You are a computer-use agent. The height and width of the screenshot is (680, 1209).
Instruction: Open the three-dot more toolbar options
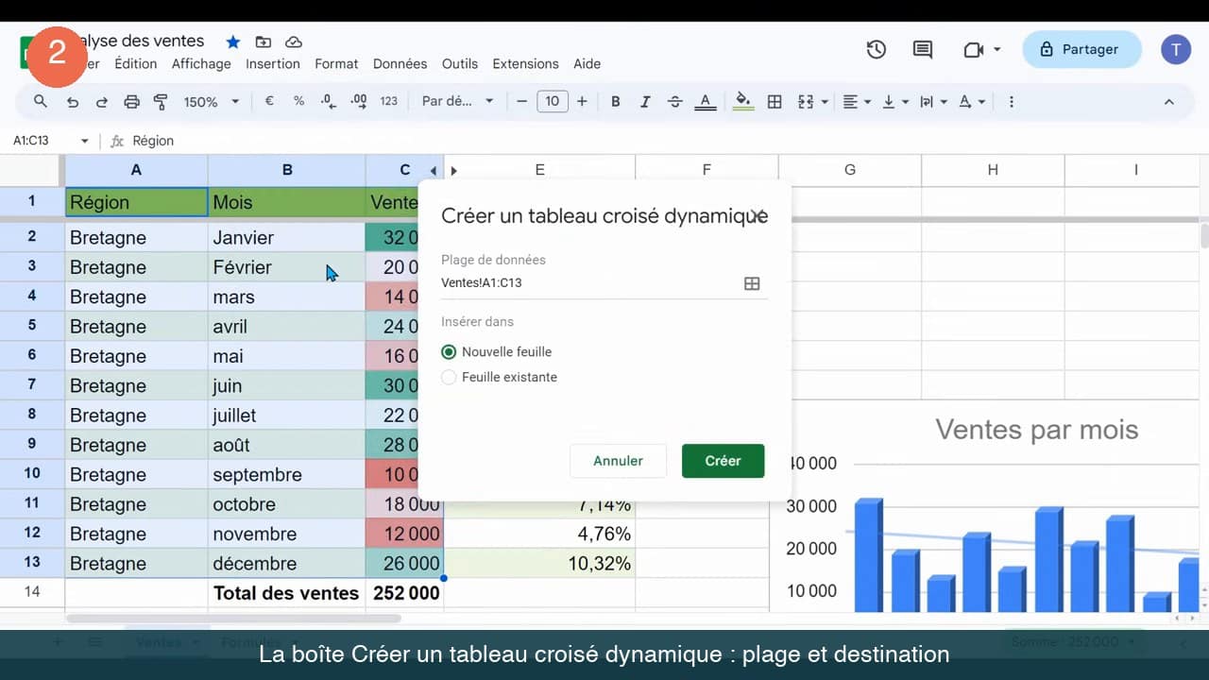tap(1012, 101)
